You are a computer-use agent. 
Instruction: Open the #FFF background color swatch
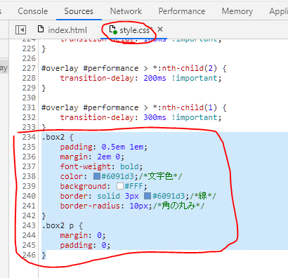[120, 186]
